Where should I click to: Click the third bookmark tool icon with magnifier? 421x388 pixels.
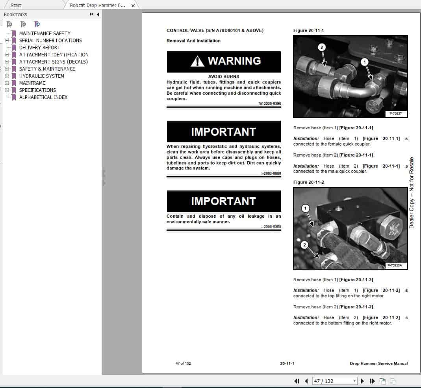37,24
